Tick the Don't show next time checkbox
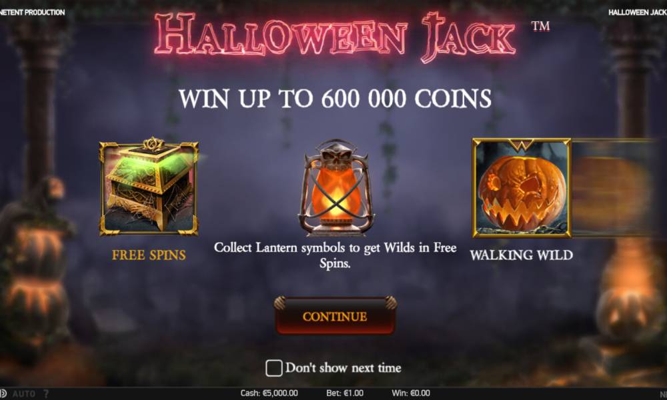 coord(273,368)
